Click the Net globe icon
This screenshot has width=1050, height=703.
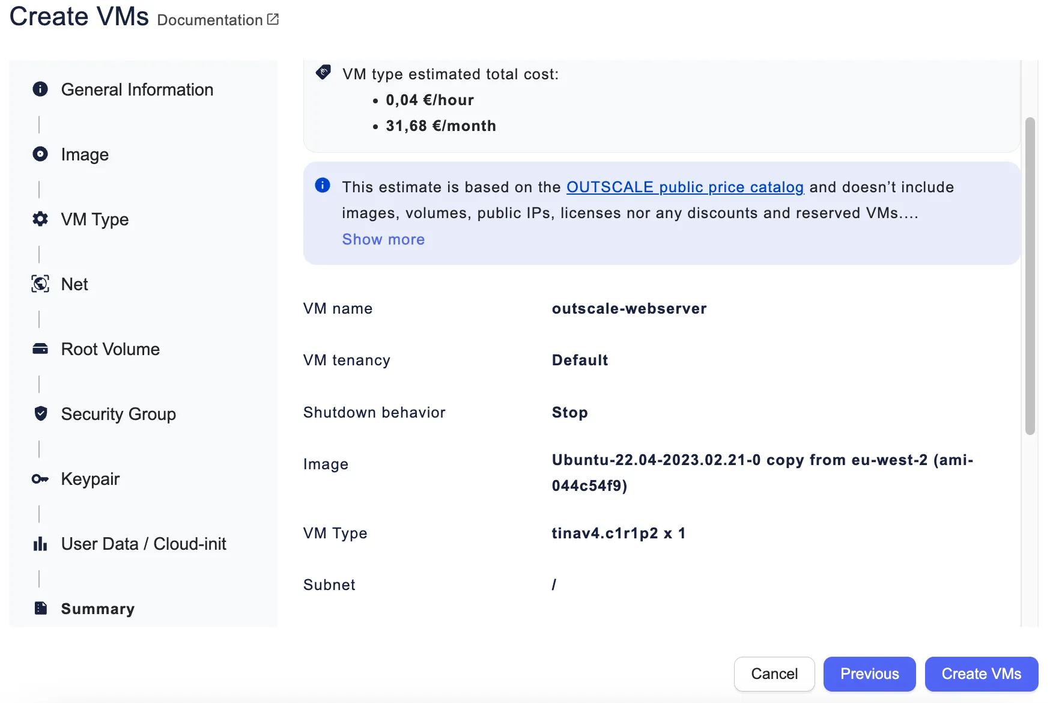pyautogui.click(x=40, y=284)
